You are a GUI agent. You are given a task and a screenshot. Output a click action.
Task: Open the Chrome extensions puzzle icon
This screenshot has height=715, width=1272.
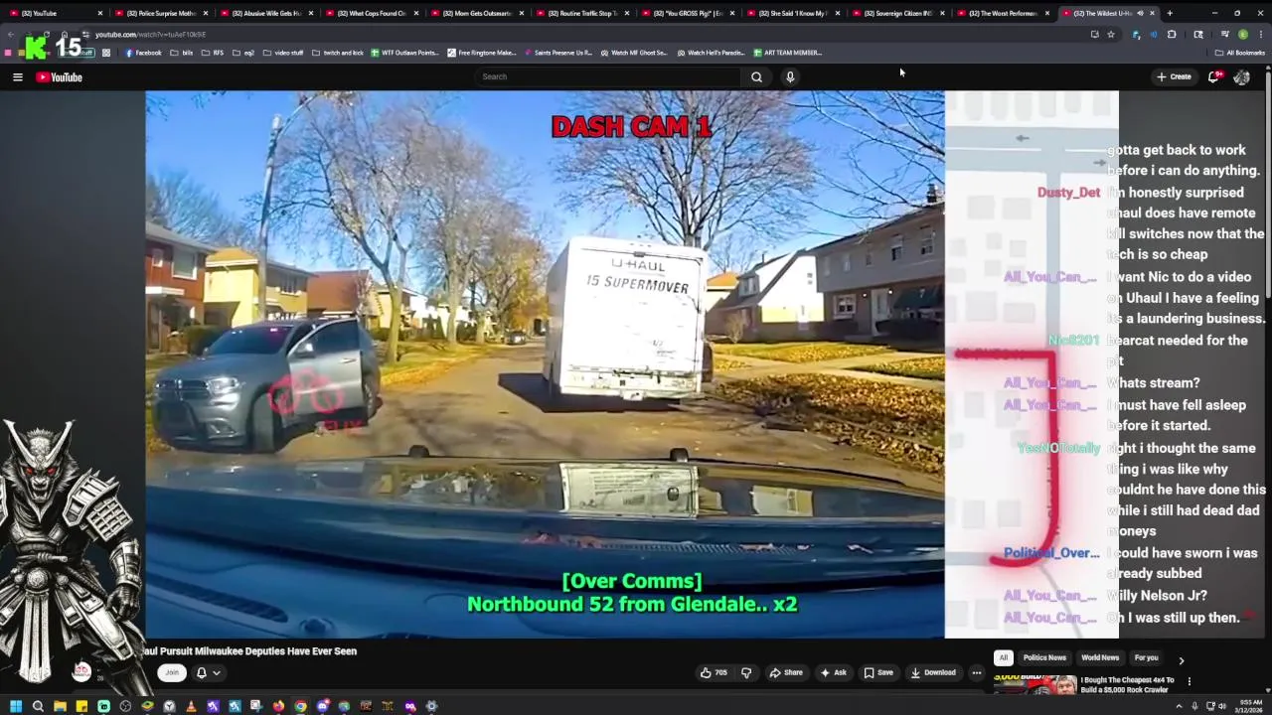1172,34
